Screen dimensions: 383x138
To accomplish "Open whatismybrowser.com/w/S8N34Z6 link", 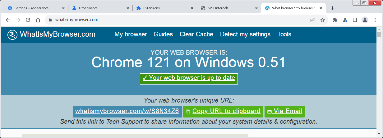I will [x=127, y=111].
